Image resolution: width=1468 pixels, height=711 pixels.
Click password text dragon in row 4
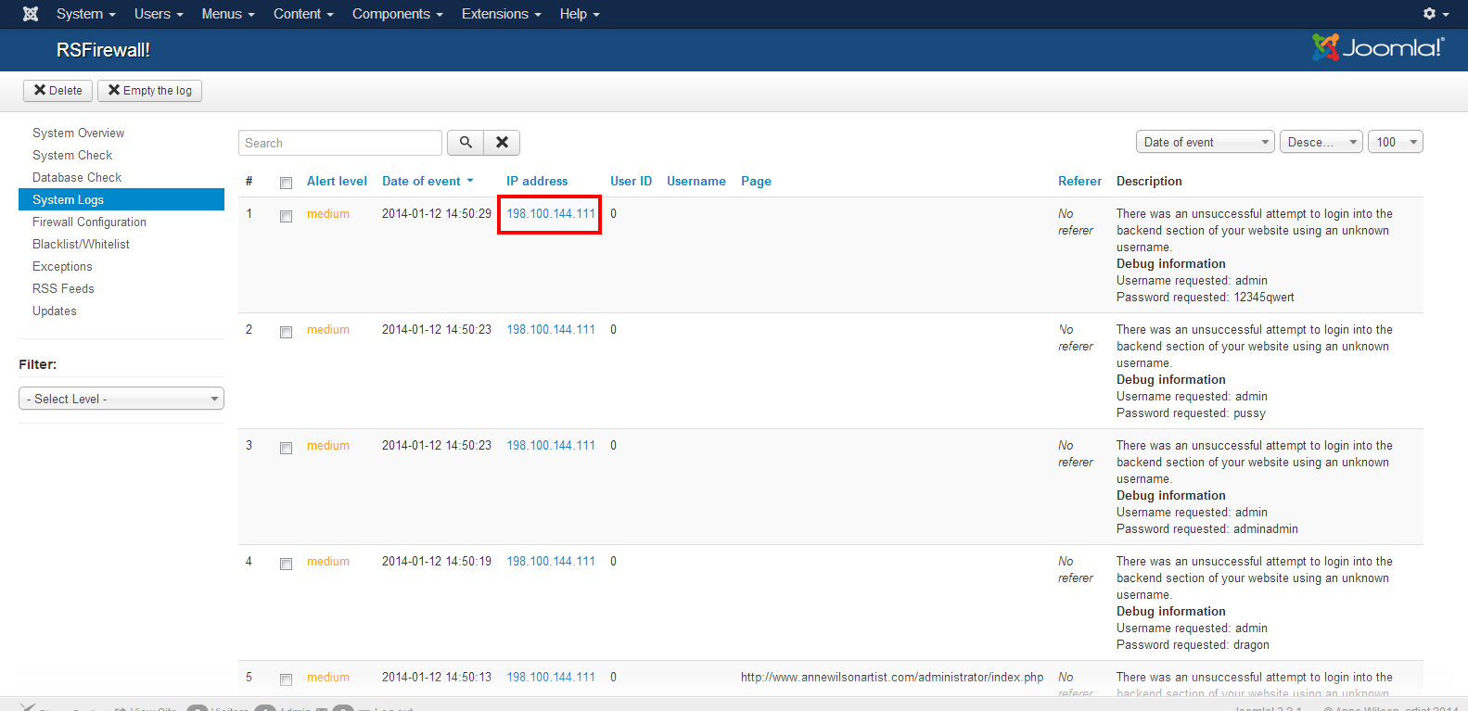tap(1251, 644)
